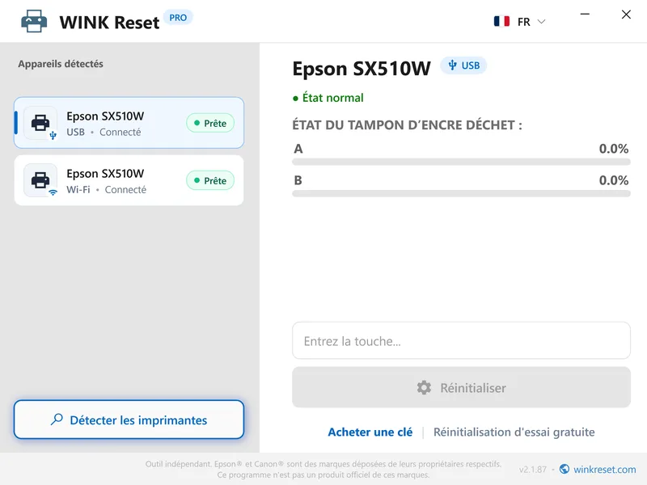
Task: Open the Acheter une clé link
Action: point(370,432)
